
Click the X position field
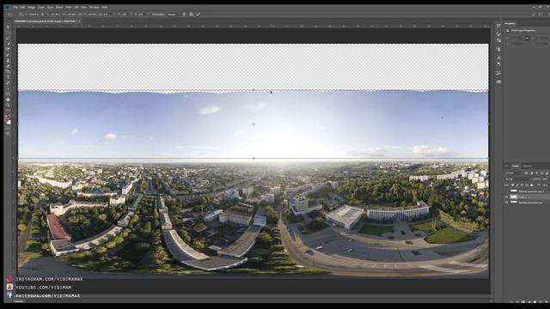(33, 15)
